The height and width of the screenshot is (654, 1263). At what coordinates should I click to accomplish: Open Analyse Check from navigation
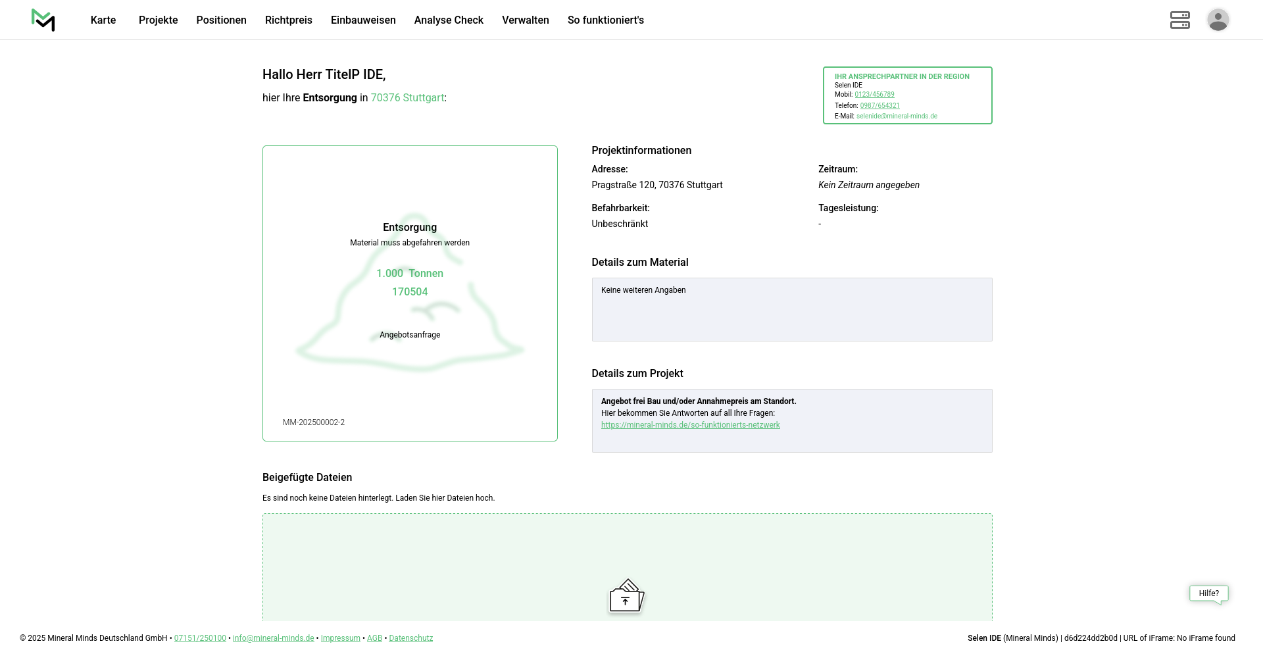click(449, 20)
